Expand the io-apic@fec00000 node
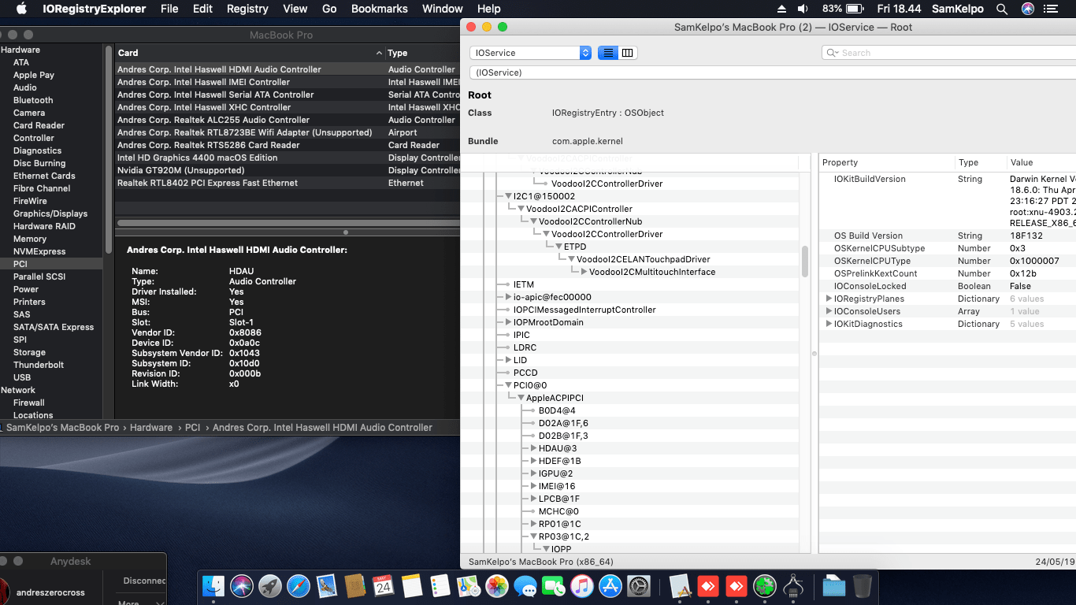 508,297
